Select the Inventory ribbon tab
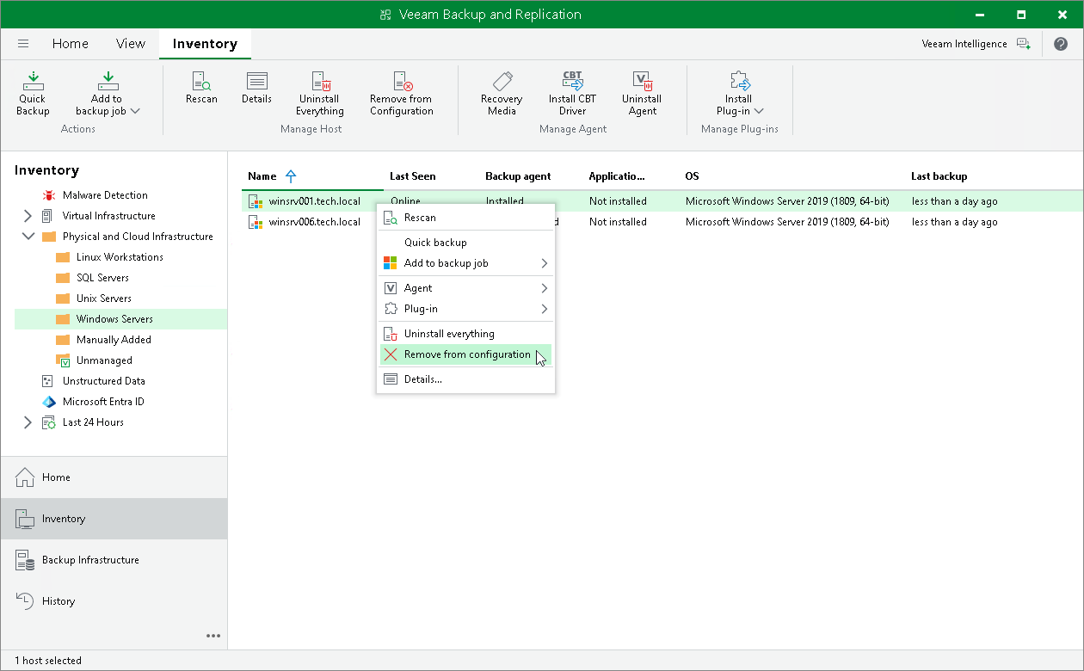 [205, 44]
